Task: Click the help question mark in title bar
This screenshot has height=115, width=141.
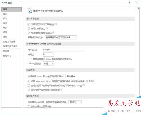Action: coord(129,3)
